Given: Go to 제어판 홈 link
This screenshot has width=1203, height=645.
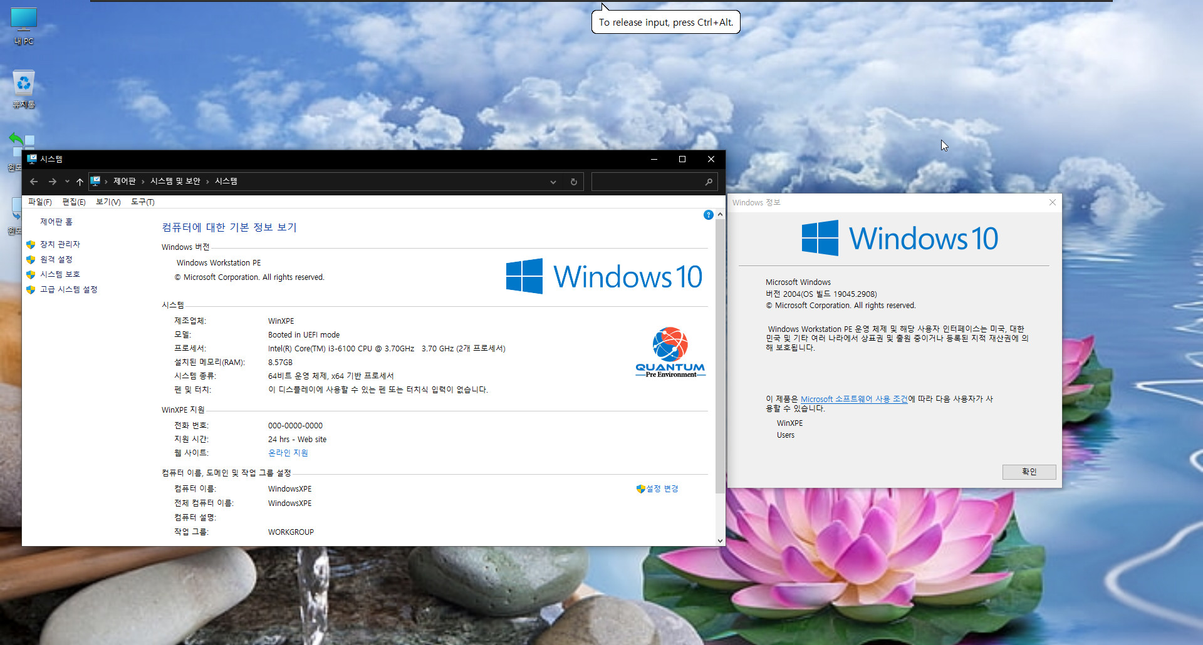Looking at the screenshot, I should [56, 222].
